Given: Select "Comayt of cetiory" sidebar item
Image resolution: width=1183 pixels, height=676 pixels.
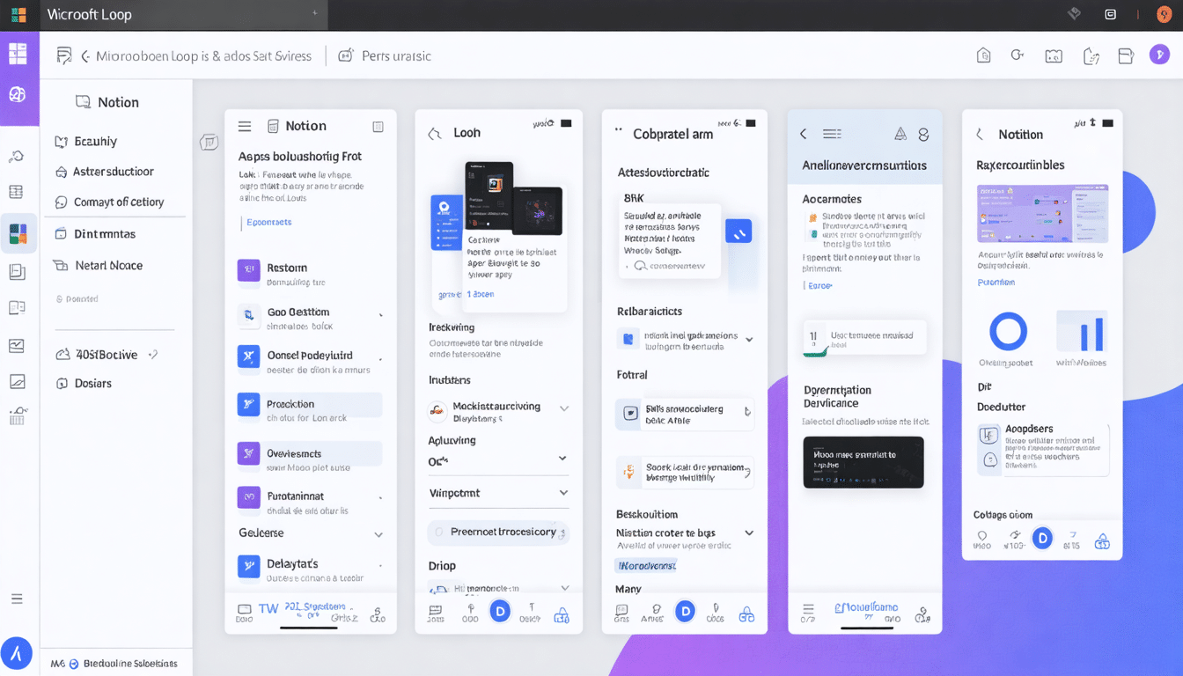Looking at the screenshot, I should [x=109, y=202].
